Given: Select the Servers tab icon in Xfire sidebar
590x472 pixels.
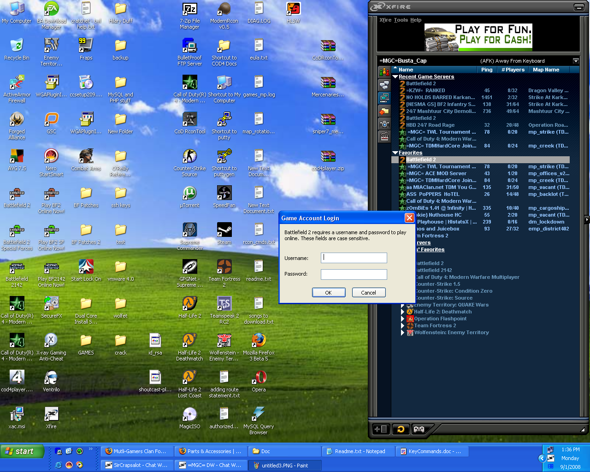Looking at the screenshot, I should [x=384, y=98].
